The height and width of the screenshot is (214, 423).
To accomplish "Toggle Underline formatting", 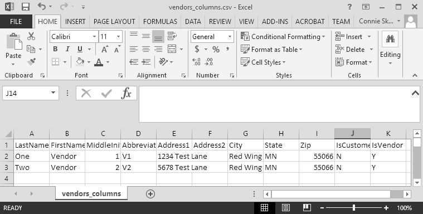I will [80, 49].
